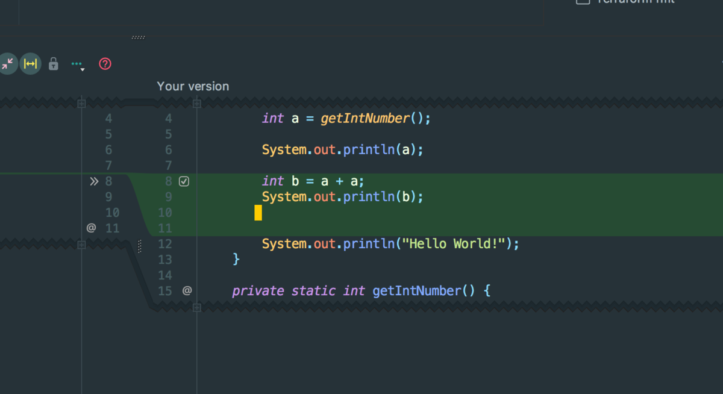Click the 'int a = getIntNumber();' line

pyautogui.click(x=346, y=119)
